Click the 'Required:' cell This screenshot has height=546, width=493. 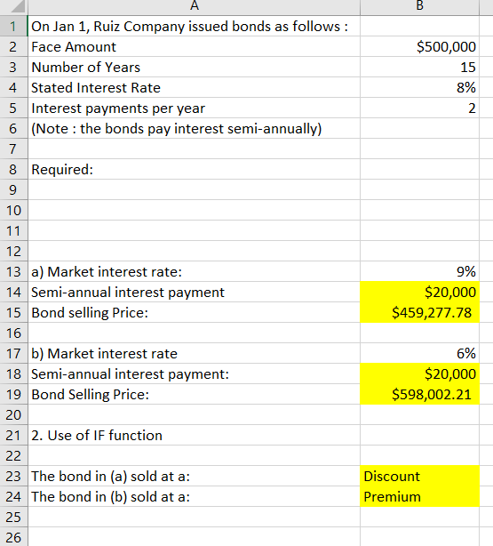click(194, 170)
